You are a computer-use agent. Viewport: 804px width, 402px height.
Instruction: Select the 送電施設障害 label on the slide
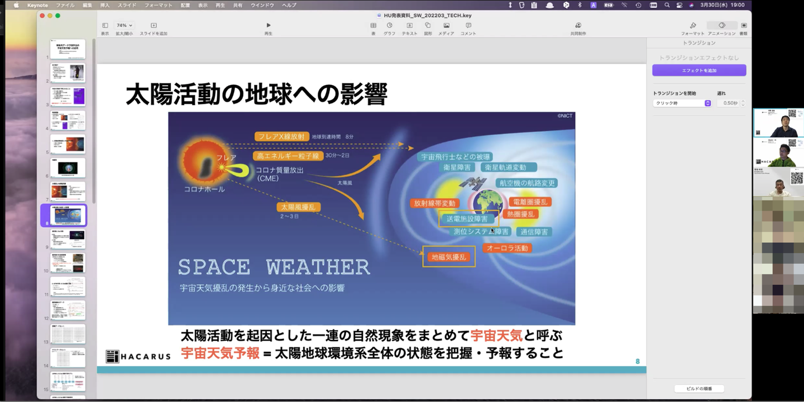467,219
